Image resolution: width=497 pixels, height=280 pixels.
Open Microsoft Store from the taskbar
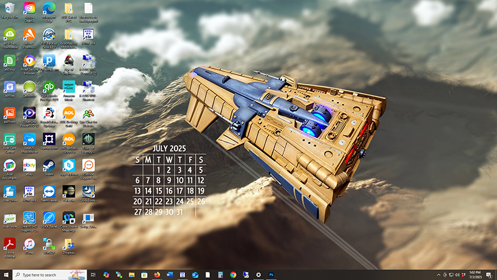point(144,275)
